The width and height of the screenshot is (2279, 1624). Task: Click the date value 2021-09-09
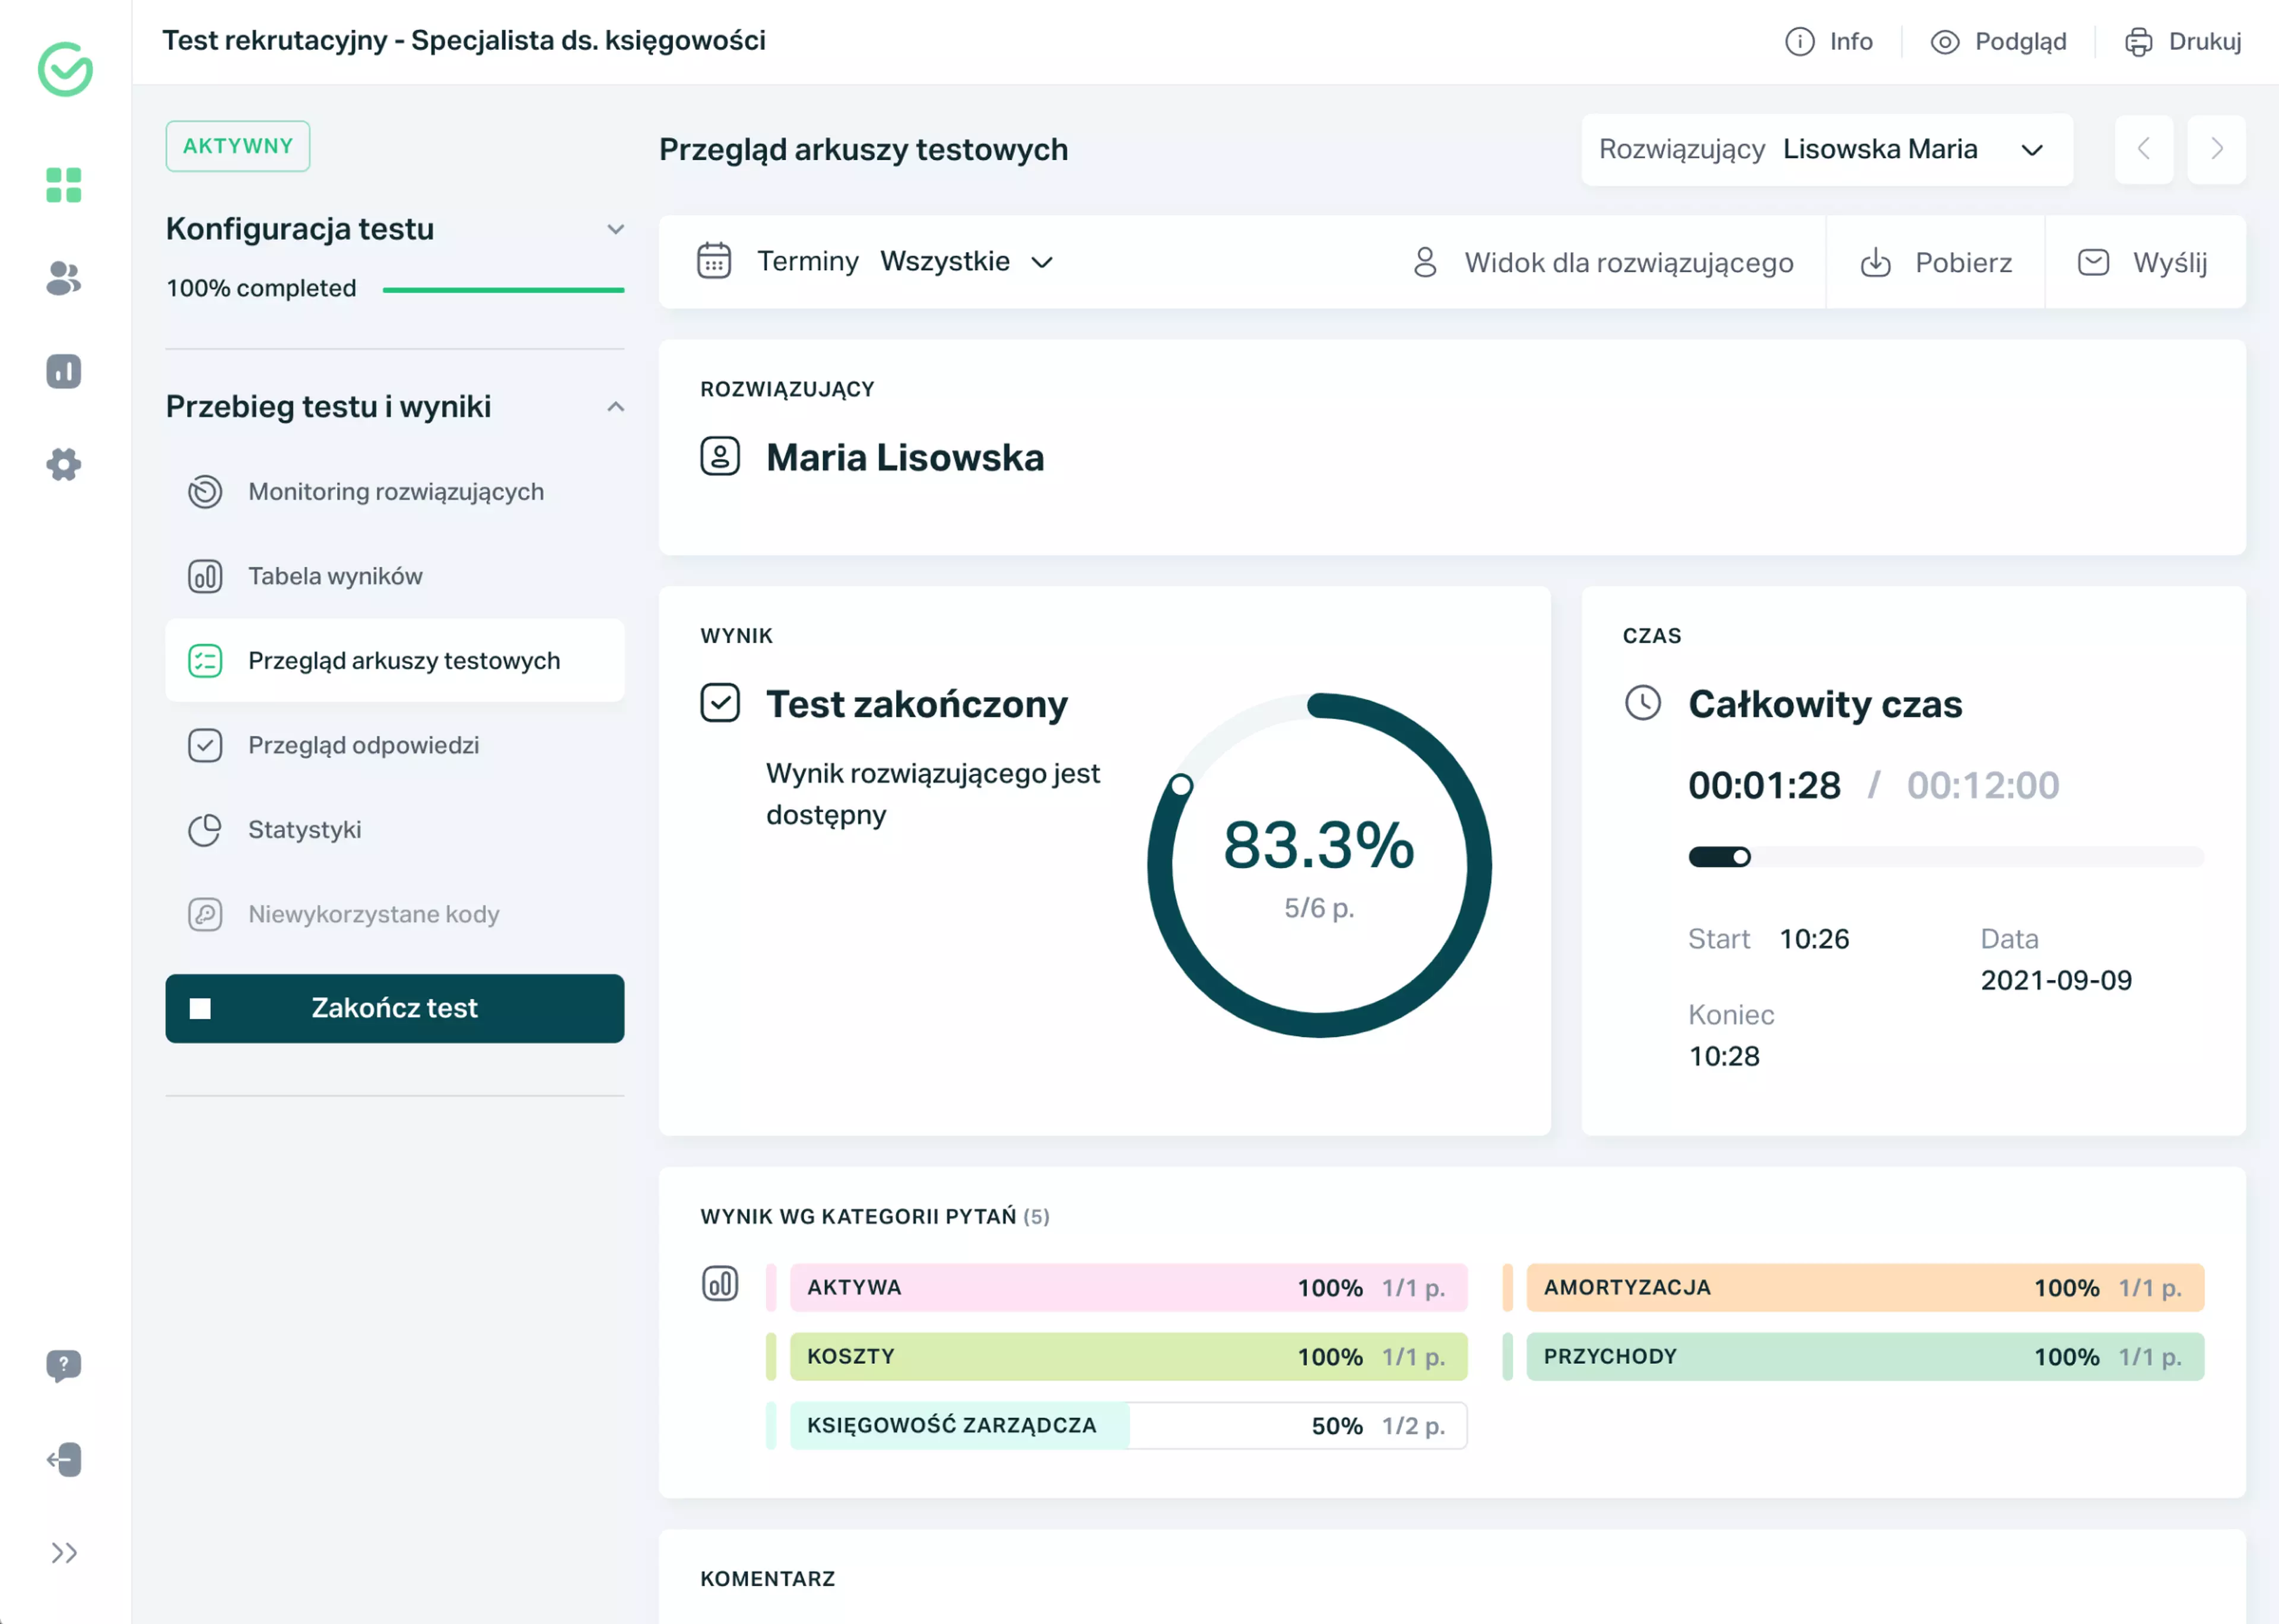point(2056,980)
